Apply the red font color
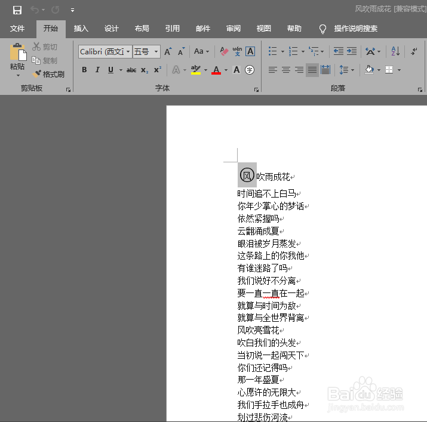The width and height of the screenshot is (427, 422). (x=216, y=70)
